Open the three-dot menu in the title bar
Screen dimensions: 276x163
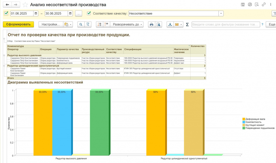point(271,5)
